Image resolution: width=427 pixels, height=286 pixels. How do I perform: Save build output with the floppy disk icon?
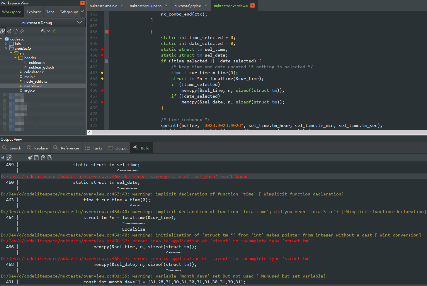[x=36, y=157]
